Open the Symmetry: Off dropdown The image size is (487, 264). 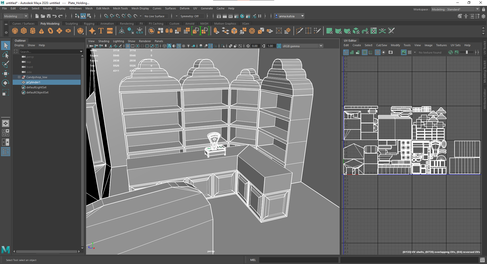(192, 16)
